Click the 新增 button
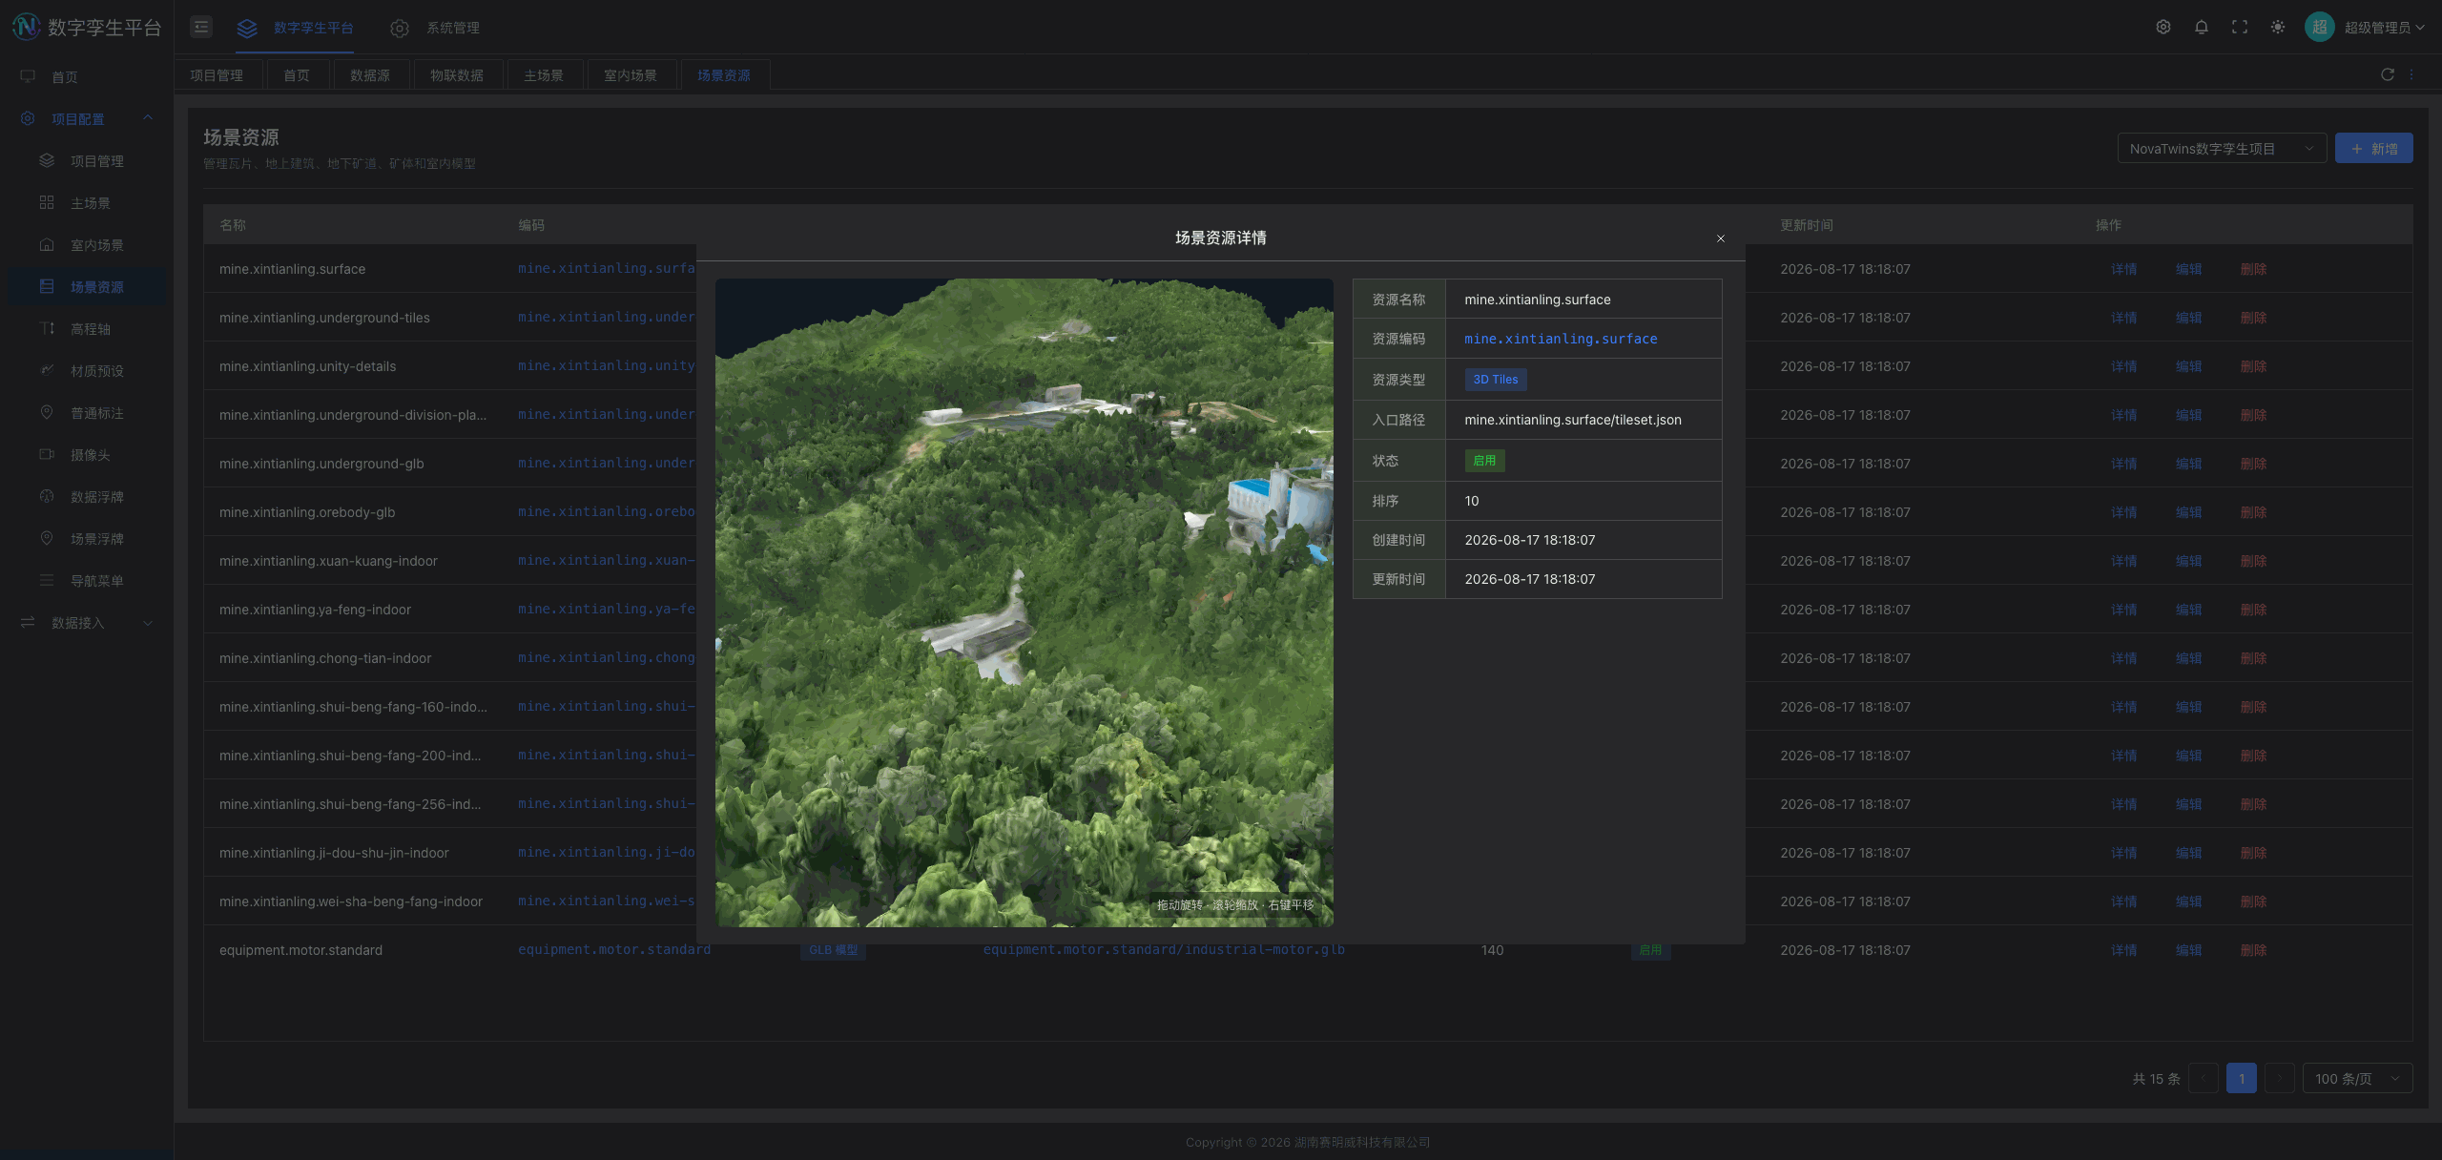The width and height of the screenshot is (2442, 1160). point(2373,148)
